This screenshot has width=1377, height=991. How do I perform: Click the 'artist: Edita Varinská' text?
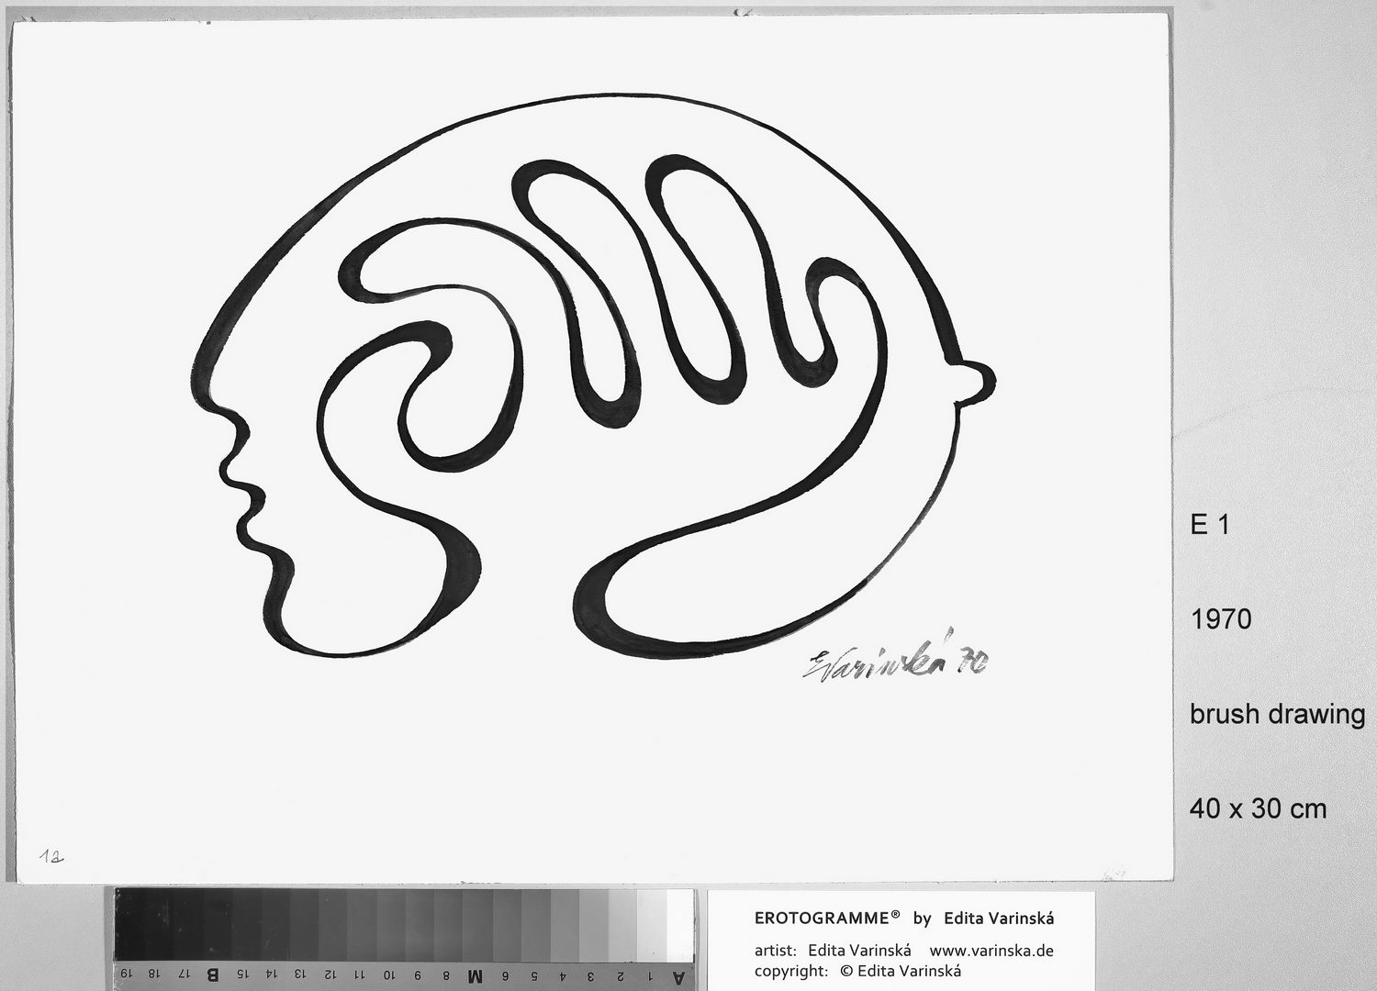click(x=832, y=951)
